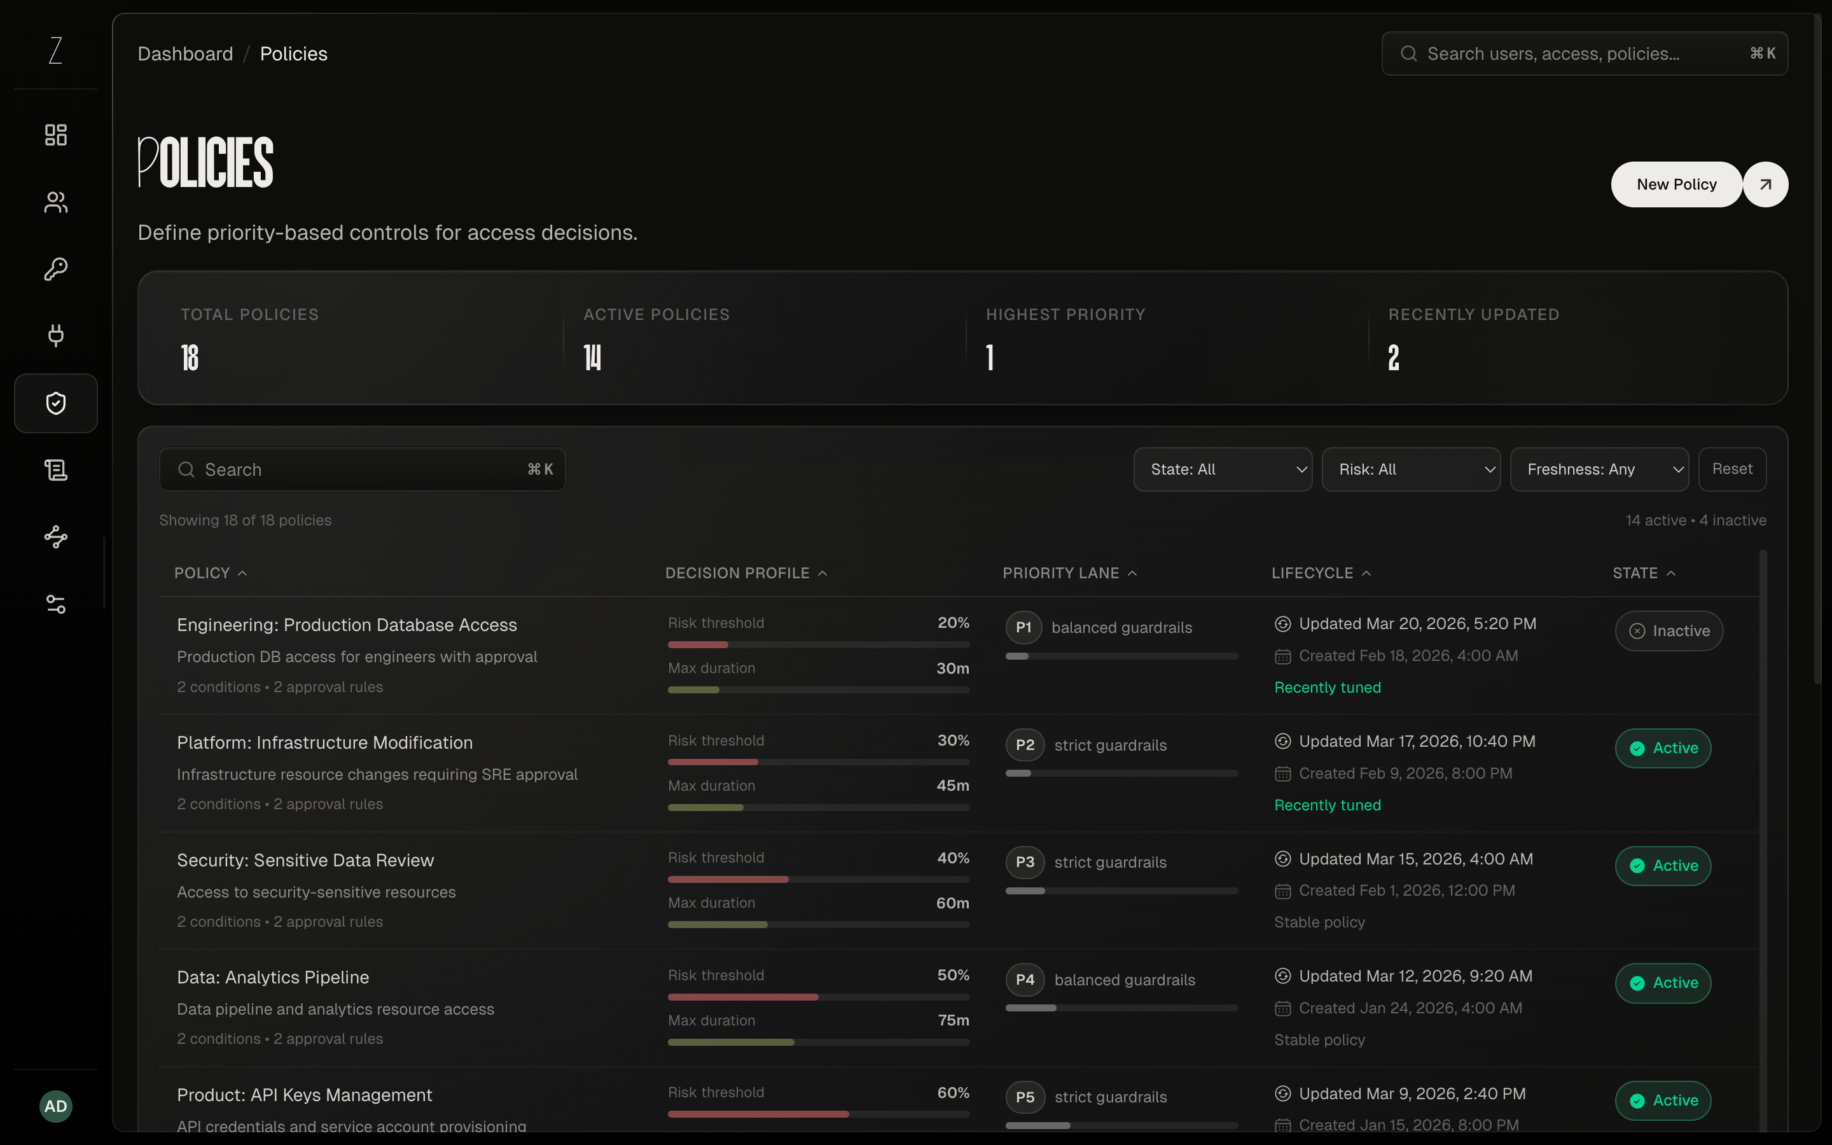Open the audit log scroll icon

point(55,469)
